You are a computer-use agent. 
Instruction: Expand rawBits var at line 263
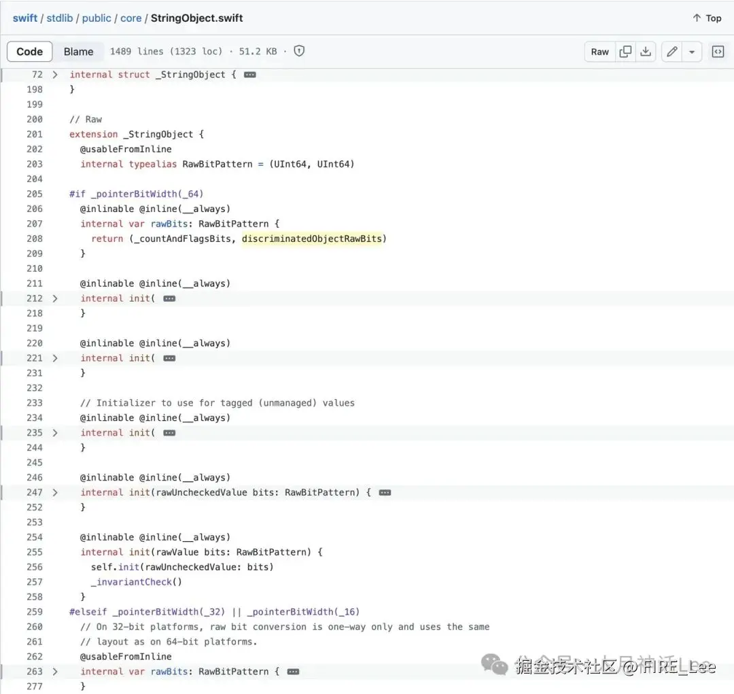pos(55,672)
